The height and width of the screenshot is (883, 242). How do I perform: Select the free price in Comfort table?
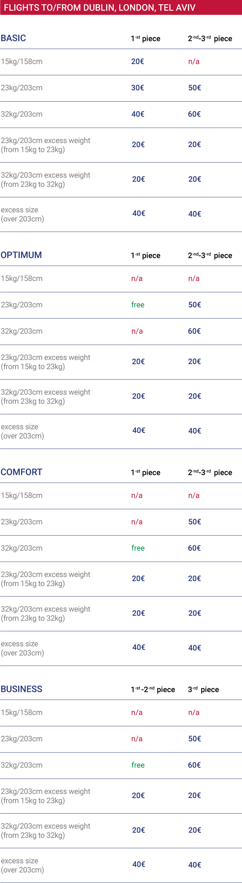[x=138, y=548]
